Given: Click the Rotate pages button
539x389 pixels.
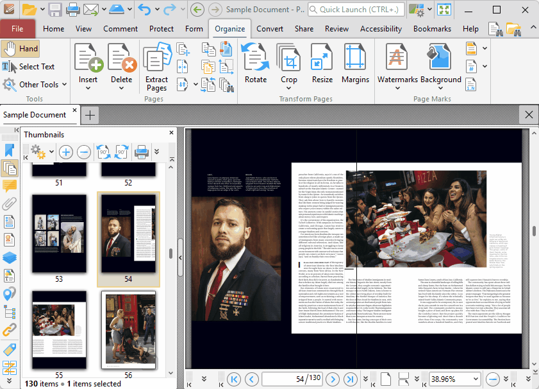Looking at the screenshot, I should (256, 64).
